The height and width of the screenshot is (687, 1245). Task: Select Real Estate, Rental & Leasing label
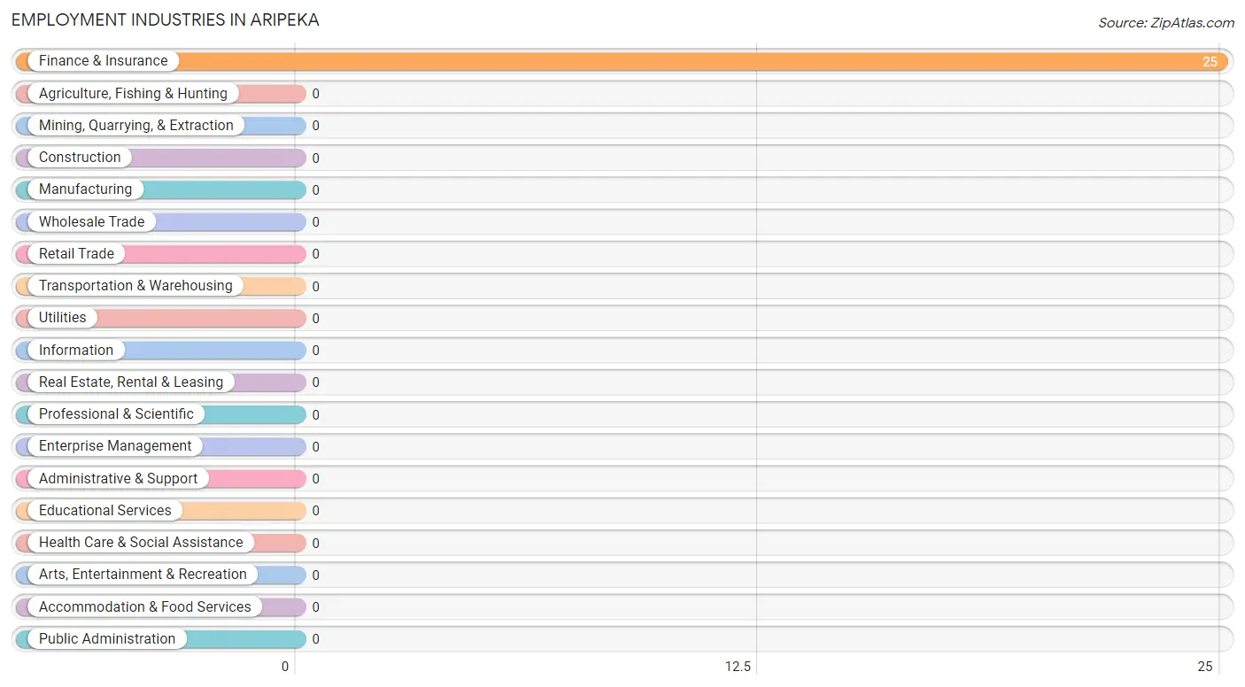pos(131,382)
